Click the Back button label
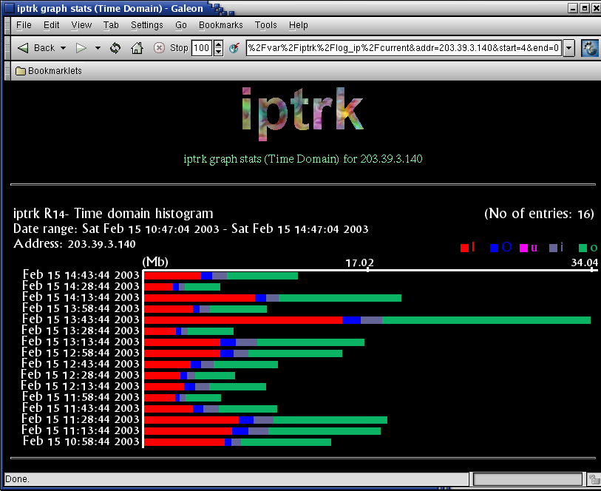Viewport: 601px width, 491px height. click(44, 48)
